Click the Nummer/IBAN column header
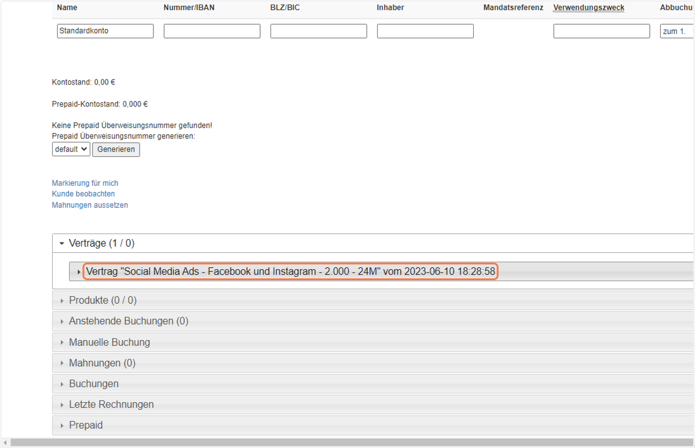The height and width of the screenshot is (448, 695). pyautogui.click(x=189, y=8)
